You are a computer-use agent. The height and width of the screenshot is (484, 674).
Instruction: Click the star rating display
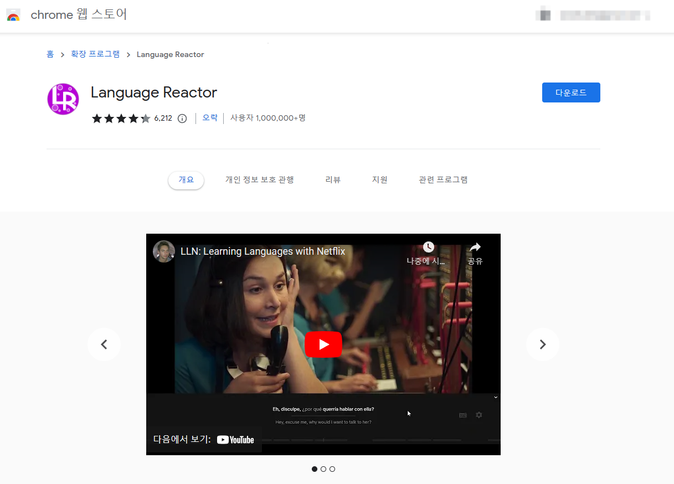pos(121,118)
